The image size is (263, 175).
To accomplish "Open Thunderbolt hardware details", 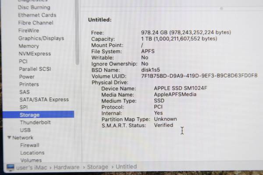I will point(35,122).
